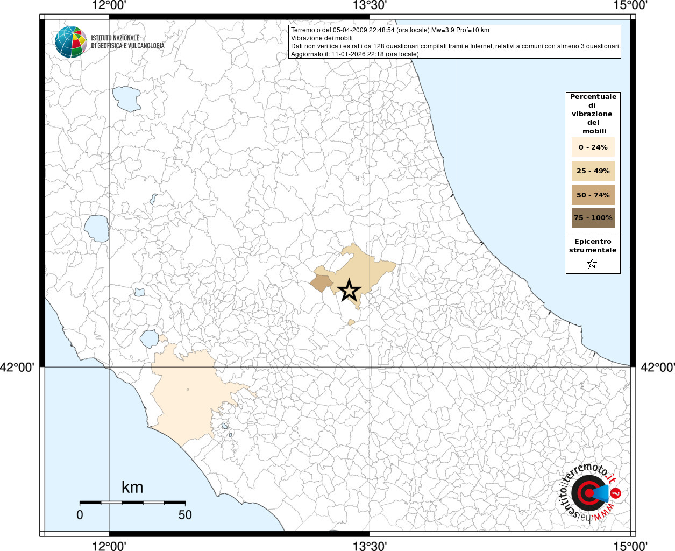Click the INGV globe logo
The height and width of the screenshot is (551, 675).
click(x=70, y=42)
